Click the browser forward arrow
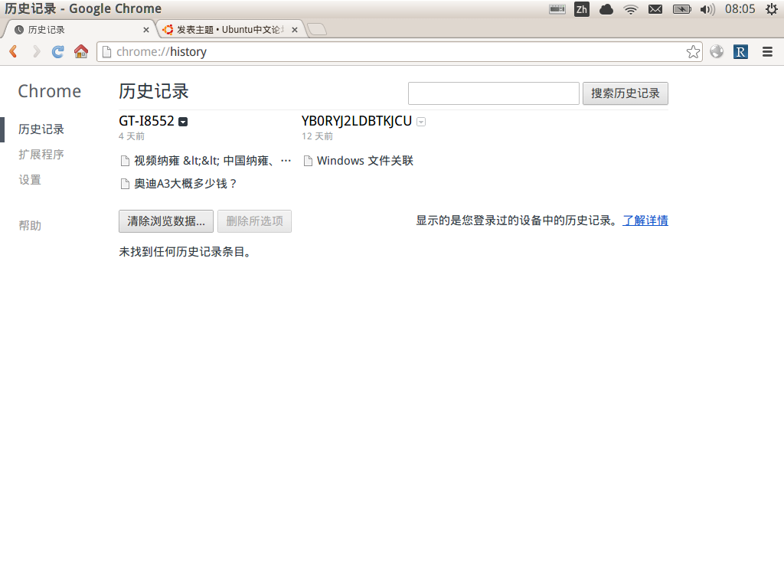The height and width of the screenshot is (588, 784). 36,51
